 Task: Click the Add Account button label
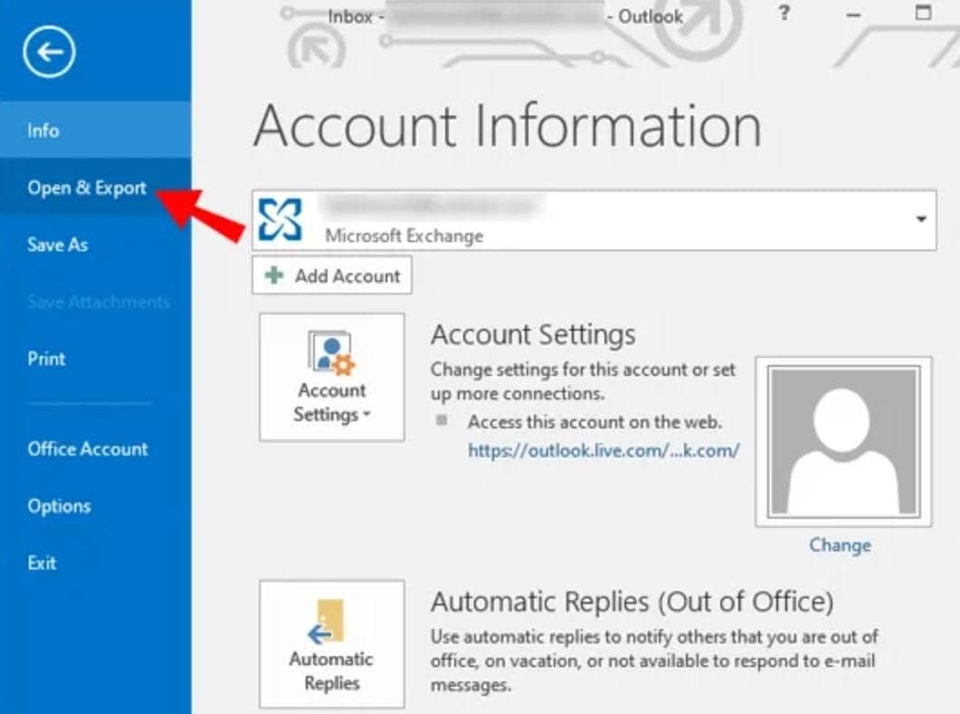pos(347,276)
